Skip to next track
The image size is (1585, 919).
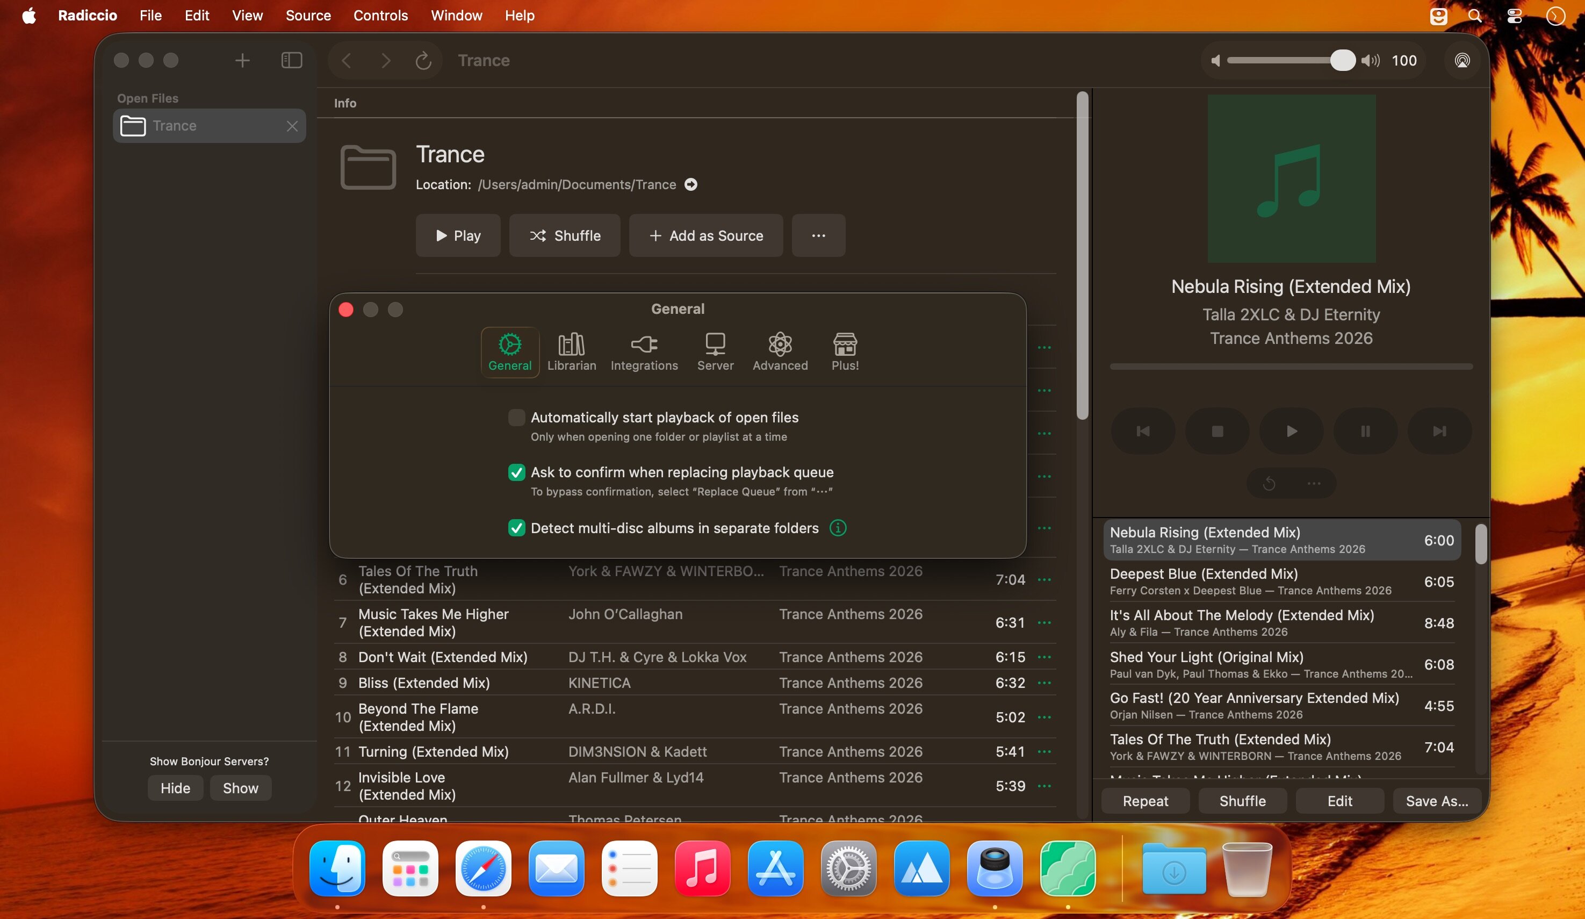[1440, 431]
